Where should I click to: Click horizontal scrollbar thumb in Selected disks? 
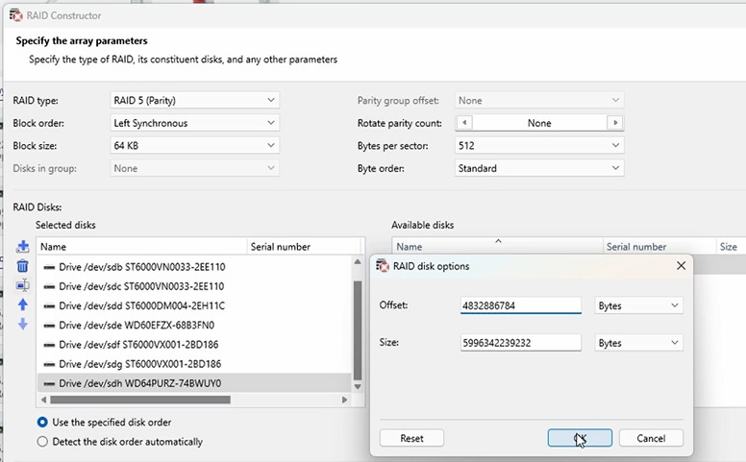point(140,400)
